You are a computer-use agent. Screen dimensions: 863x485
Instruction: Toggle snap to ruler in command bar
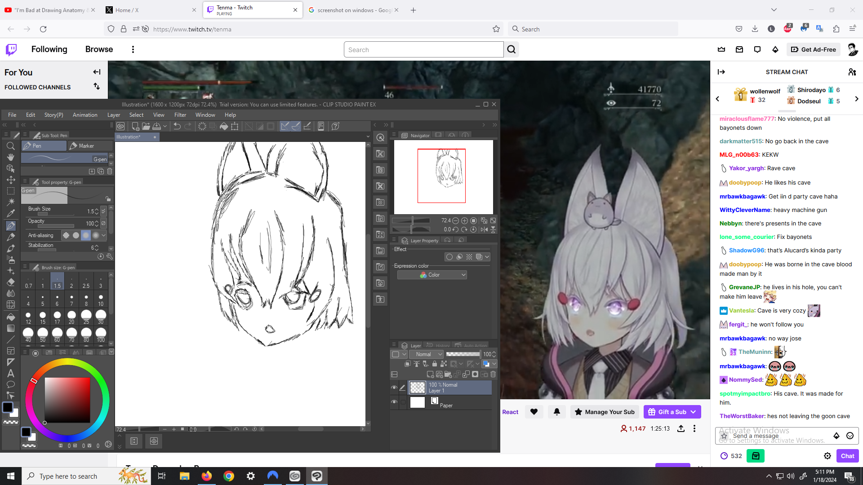pyautogui.click(x=285, y=126)
